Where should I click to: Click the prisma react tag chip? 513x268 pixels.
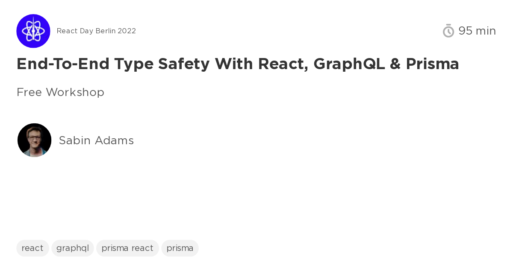pos(127,248)
